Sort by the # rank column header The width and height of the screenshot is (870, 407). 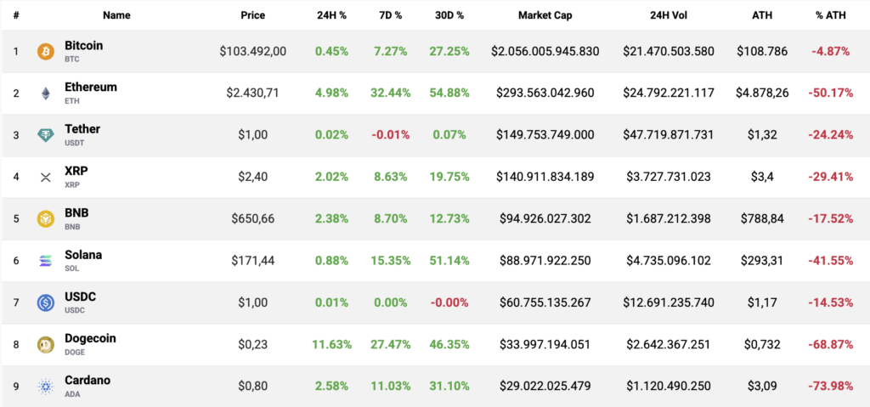click(16, 15)
